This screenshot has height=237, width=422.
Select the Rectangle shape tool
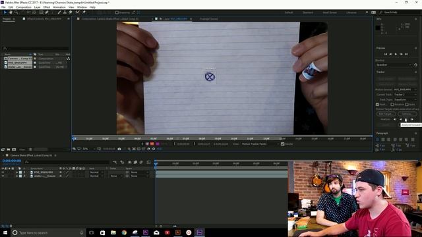click(41, 13)
